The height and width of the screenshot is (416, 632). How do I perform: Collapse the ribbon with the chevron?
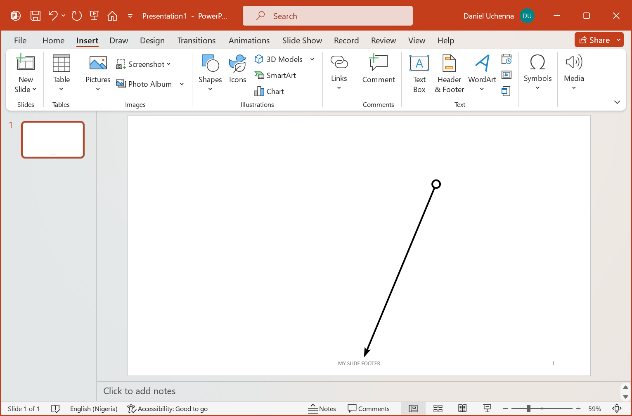coord(617,102)
